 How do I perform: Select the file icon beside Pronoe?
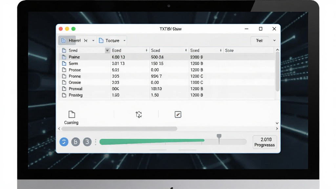click(64, 70)
